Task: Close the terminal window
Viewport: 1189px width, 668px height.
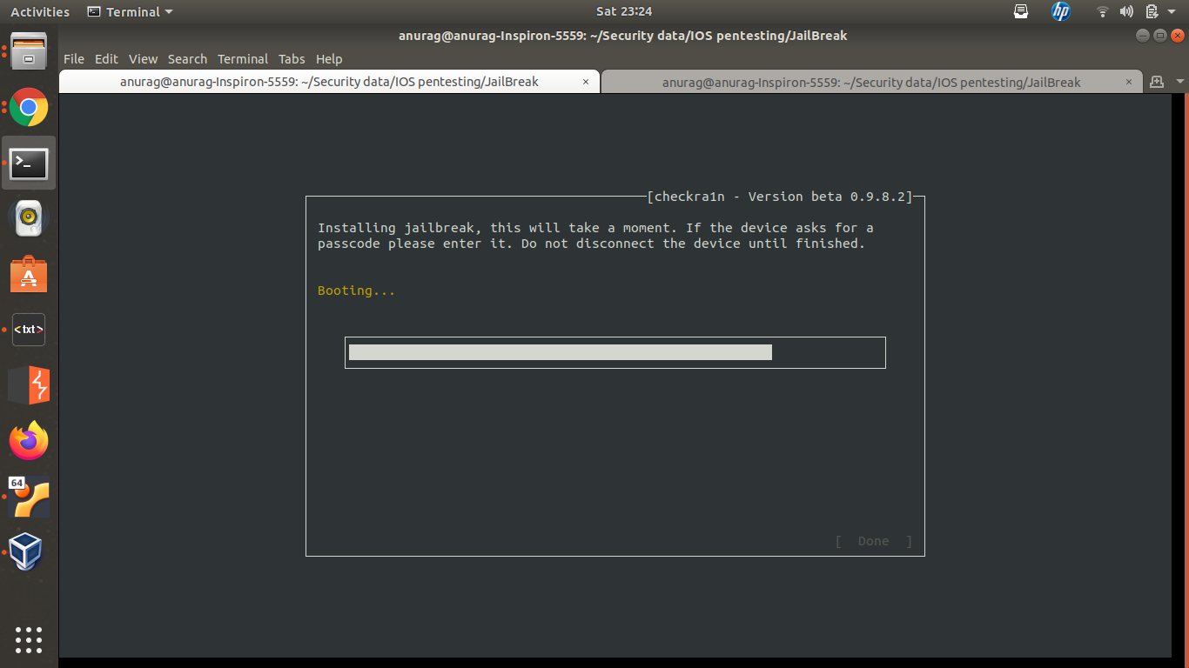Action: tap(1178, 36)
